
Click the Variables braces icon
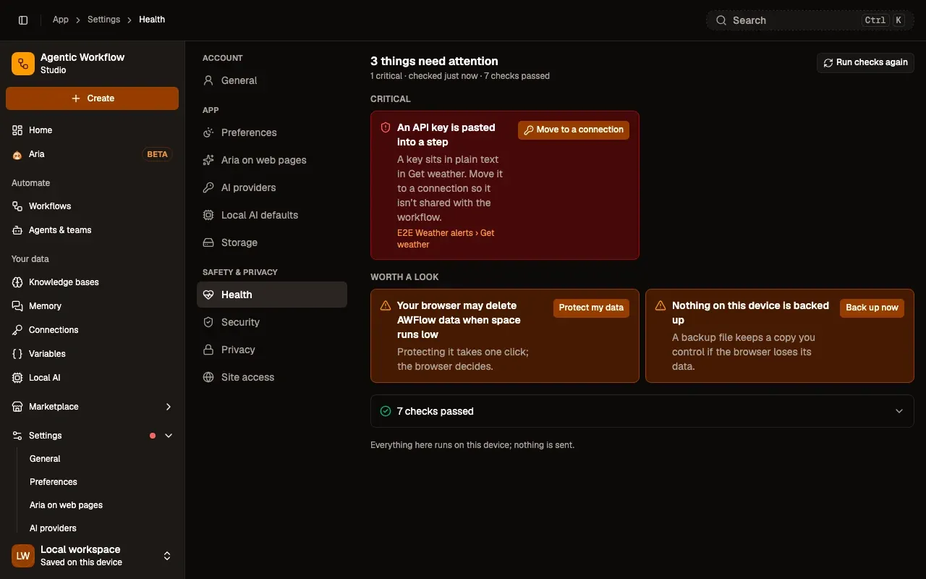17,354
